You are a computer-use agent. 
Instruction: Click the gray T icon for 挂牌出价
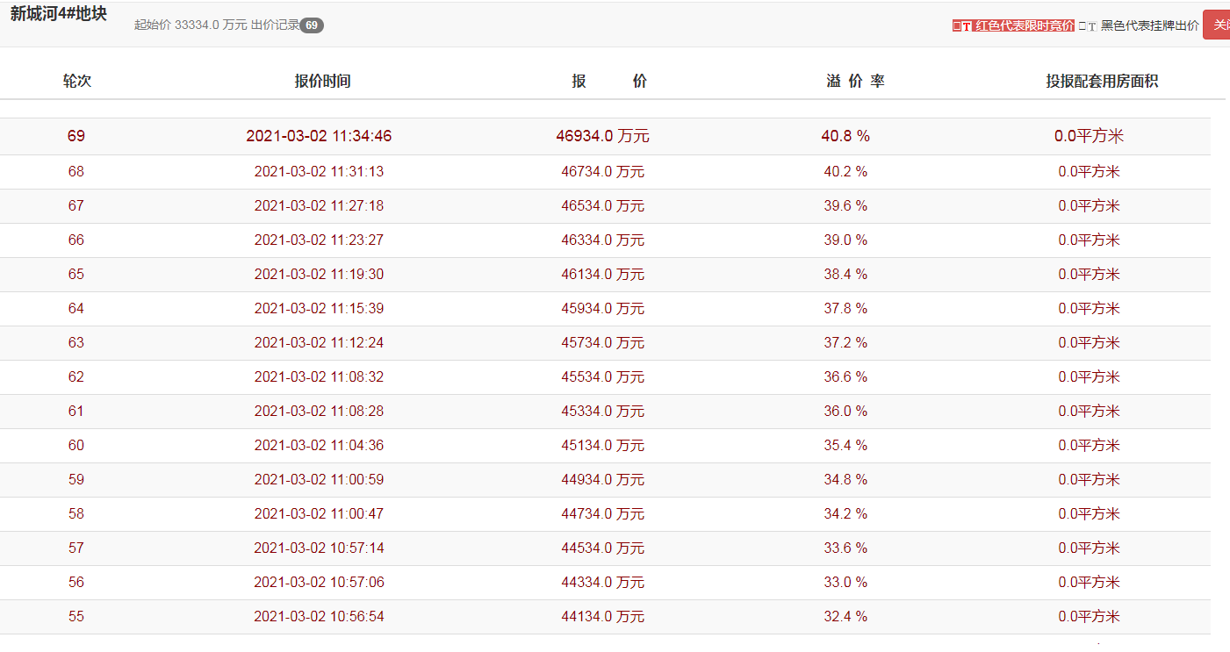pyautogui.click(x=1088, y=25)
